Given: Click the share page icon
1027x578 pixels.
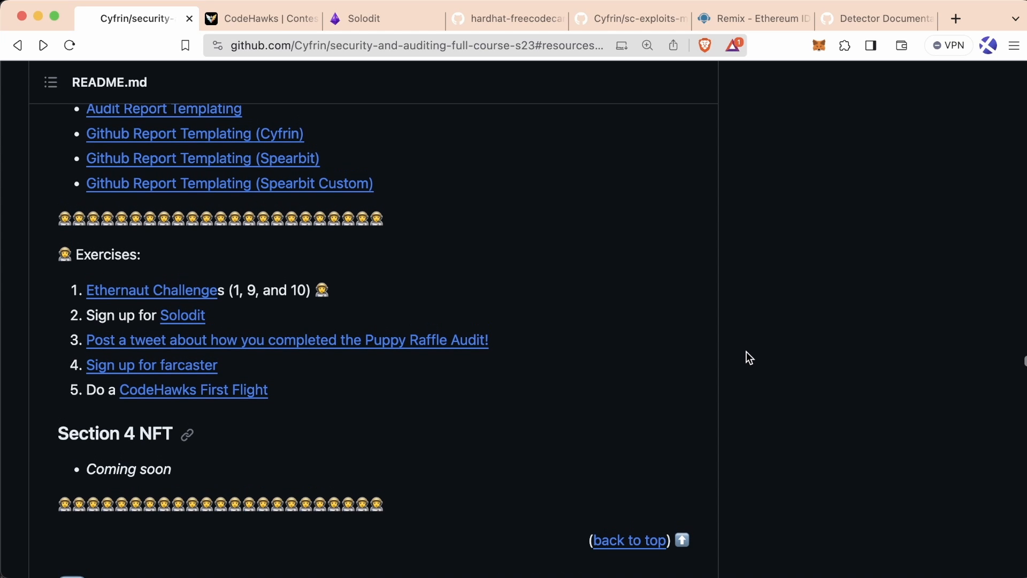Looking at the screenshot, I should (x=673, y=45).
